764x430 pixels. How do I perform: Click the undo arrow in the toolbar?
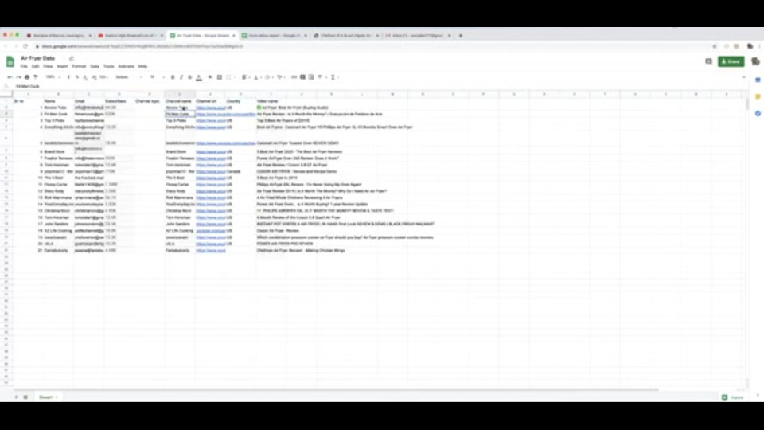click(x=10, y=77)
